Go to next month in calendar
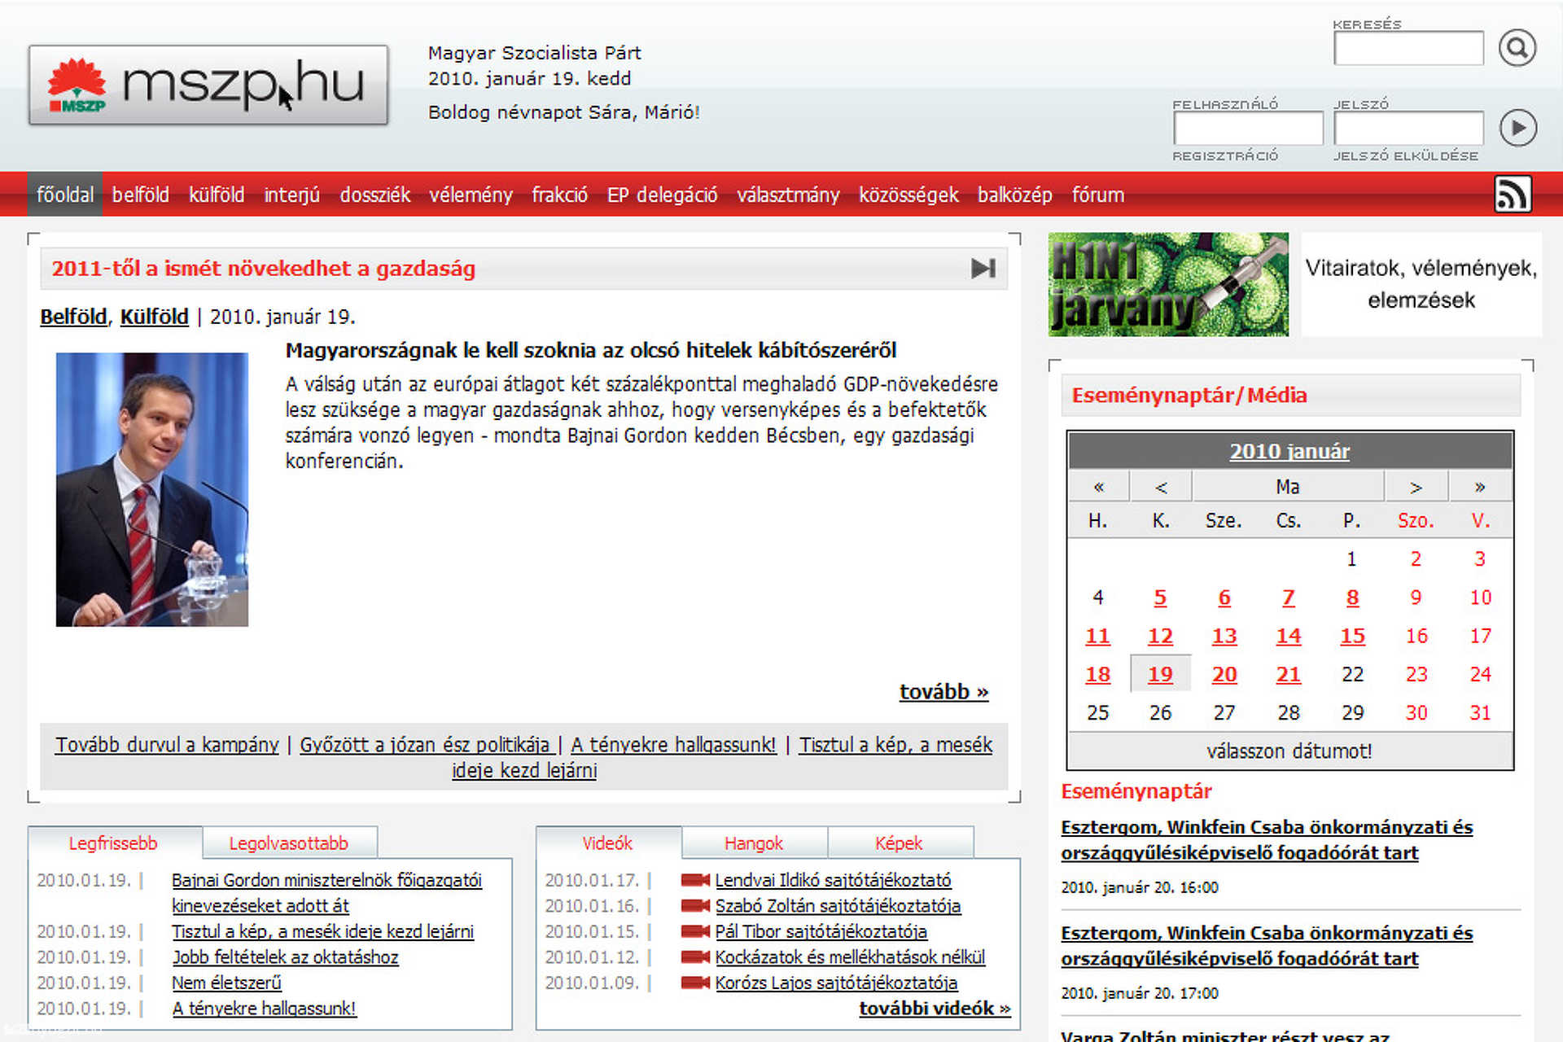1563x1042 pixels. pos(1416,487)
